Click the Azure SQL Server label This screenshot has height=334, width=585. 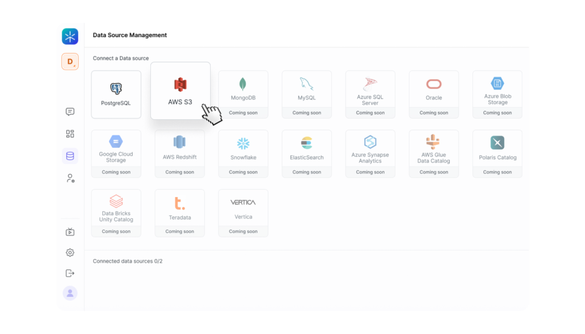[370, 100]
